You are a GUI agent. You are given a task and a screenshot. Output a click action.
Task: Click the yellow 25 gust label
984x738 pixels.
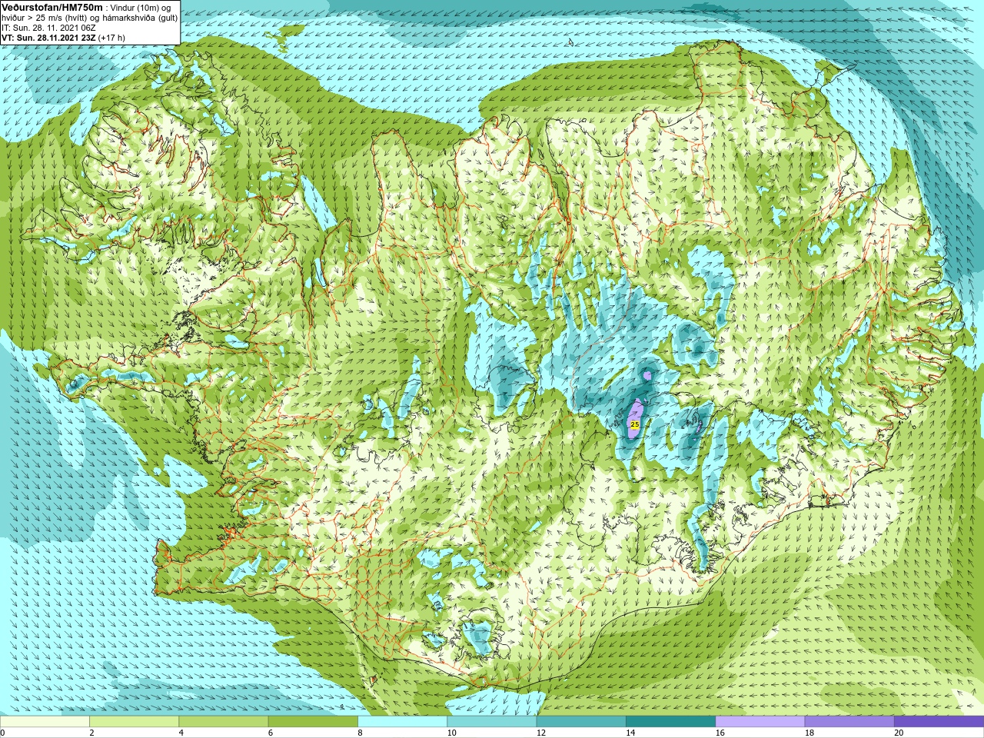pos(635,424)
